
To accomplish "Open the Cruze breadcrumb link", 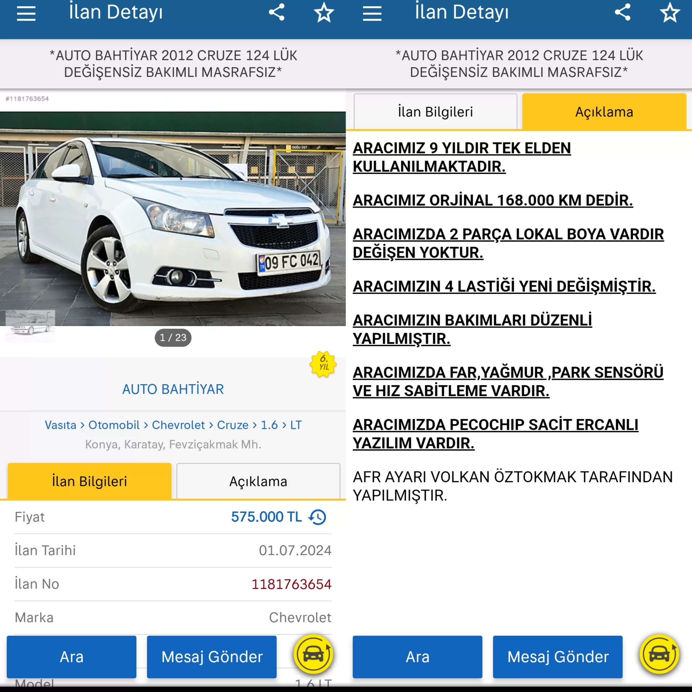I will 233,425.
